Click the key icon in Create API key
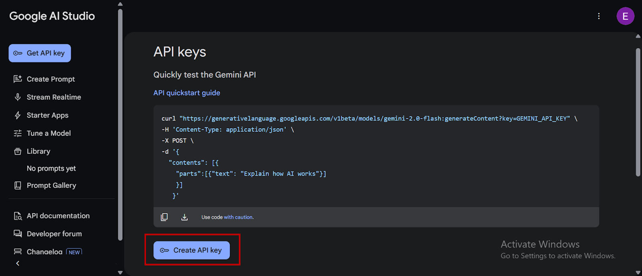Viewport: 642px width, 276px height. [164, 250]
